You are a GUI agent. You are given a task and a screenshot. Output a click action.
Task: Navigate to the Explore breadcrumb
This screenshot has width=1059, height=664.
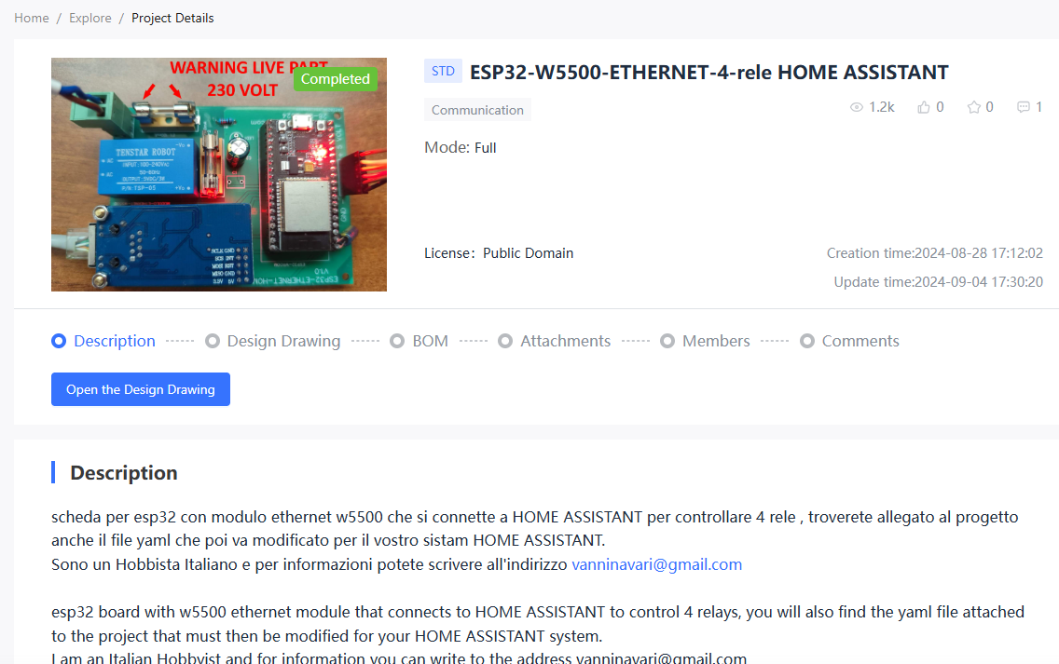(x=89, y=18)
